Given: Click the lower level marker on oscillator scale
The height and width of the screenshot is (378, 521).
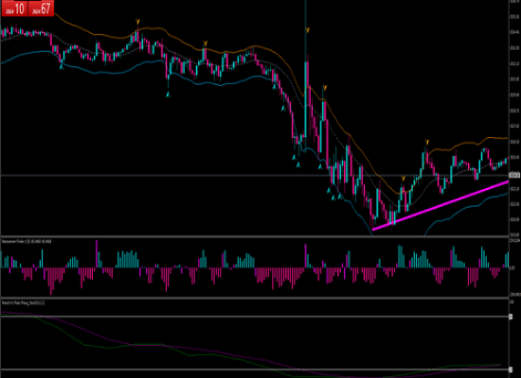Looking at the screenshot, I should tap(511, 369).
